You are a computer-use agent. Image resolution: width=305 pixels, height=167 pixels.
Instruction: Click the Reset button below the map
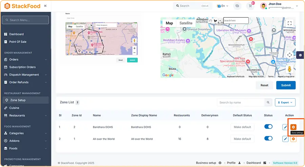point(264,85)
